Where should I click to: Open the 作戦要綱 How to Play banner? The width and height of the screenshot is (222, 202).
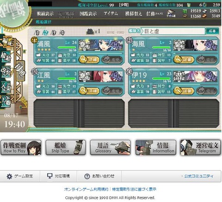click(x=21, y=147)
